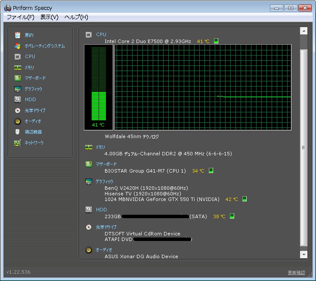Click the Speccy app icon in title bar

tap(8, 8)
